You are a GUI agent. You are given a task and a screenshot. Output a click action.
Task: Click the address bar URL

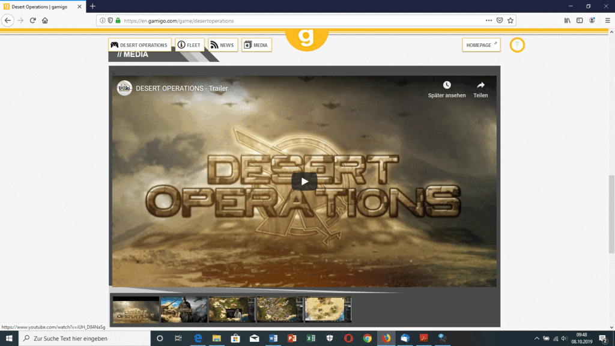(x=179, y=21)
